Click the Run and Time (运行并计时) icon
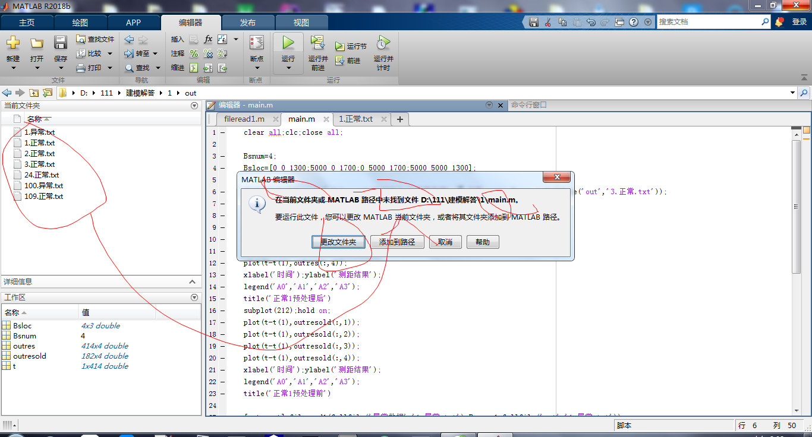The width and height of the screenshot is (812, 437). click(383, 43)
